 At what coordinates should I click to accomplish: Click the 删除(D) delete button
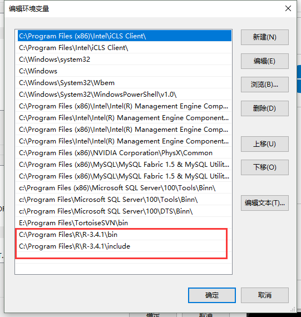click(x=265, y=108)
